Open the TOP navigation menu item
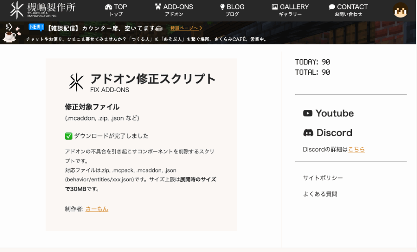The image size is (417, 252). [x=116, y=10]
